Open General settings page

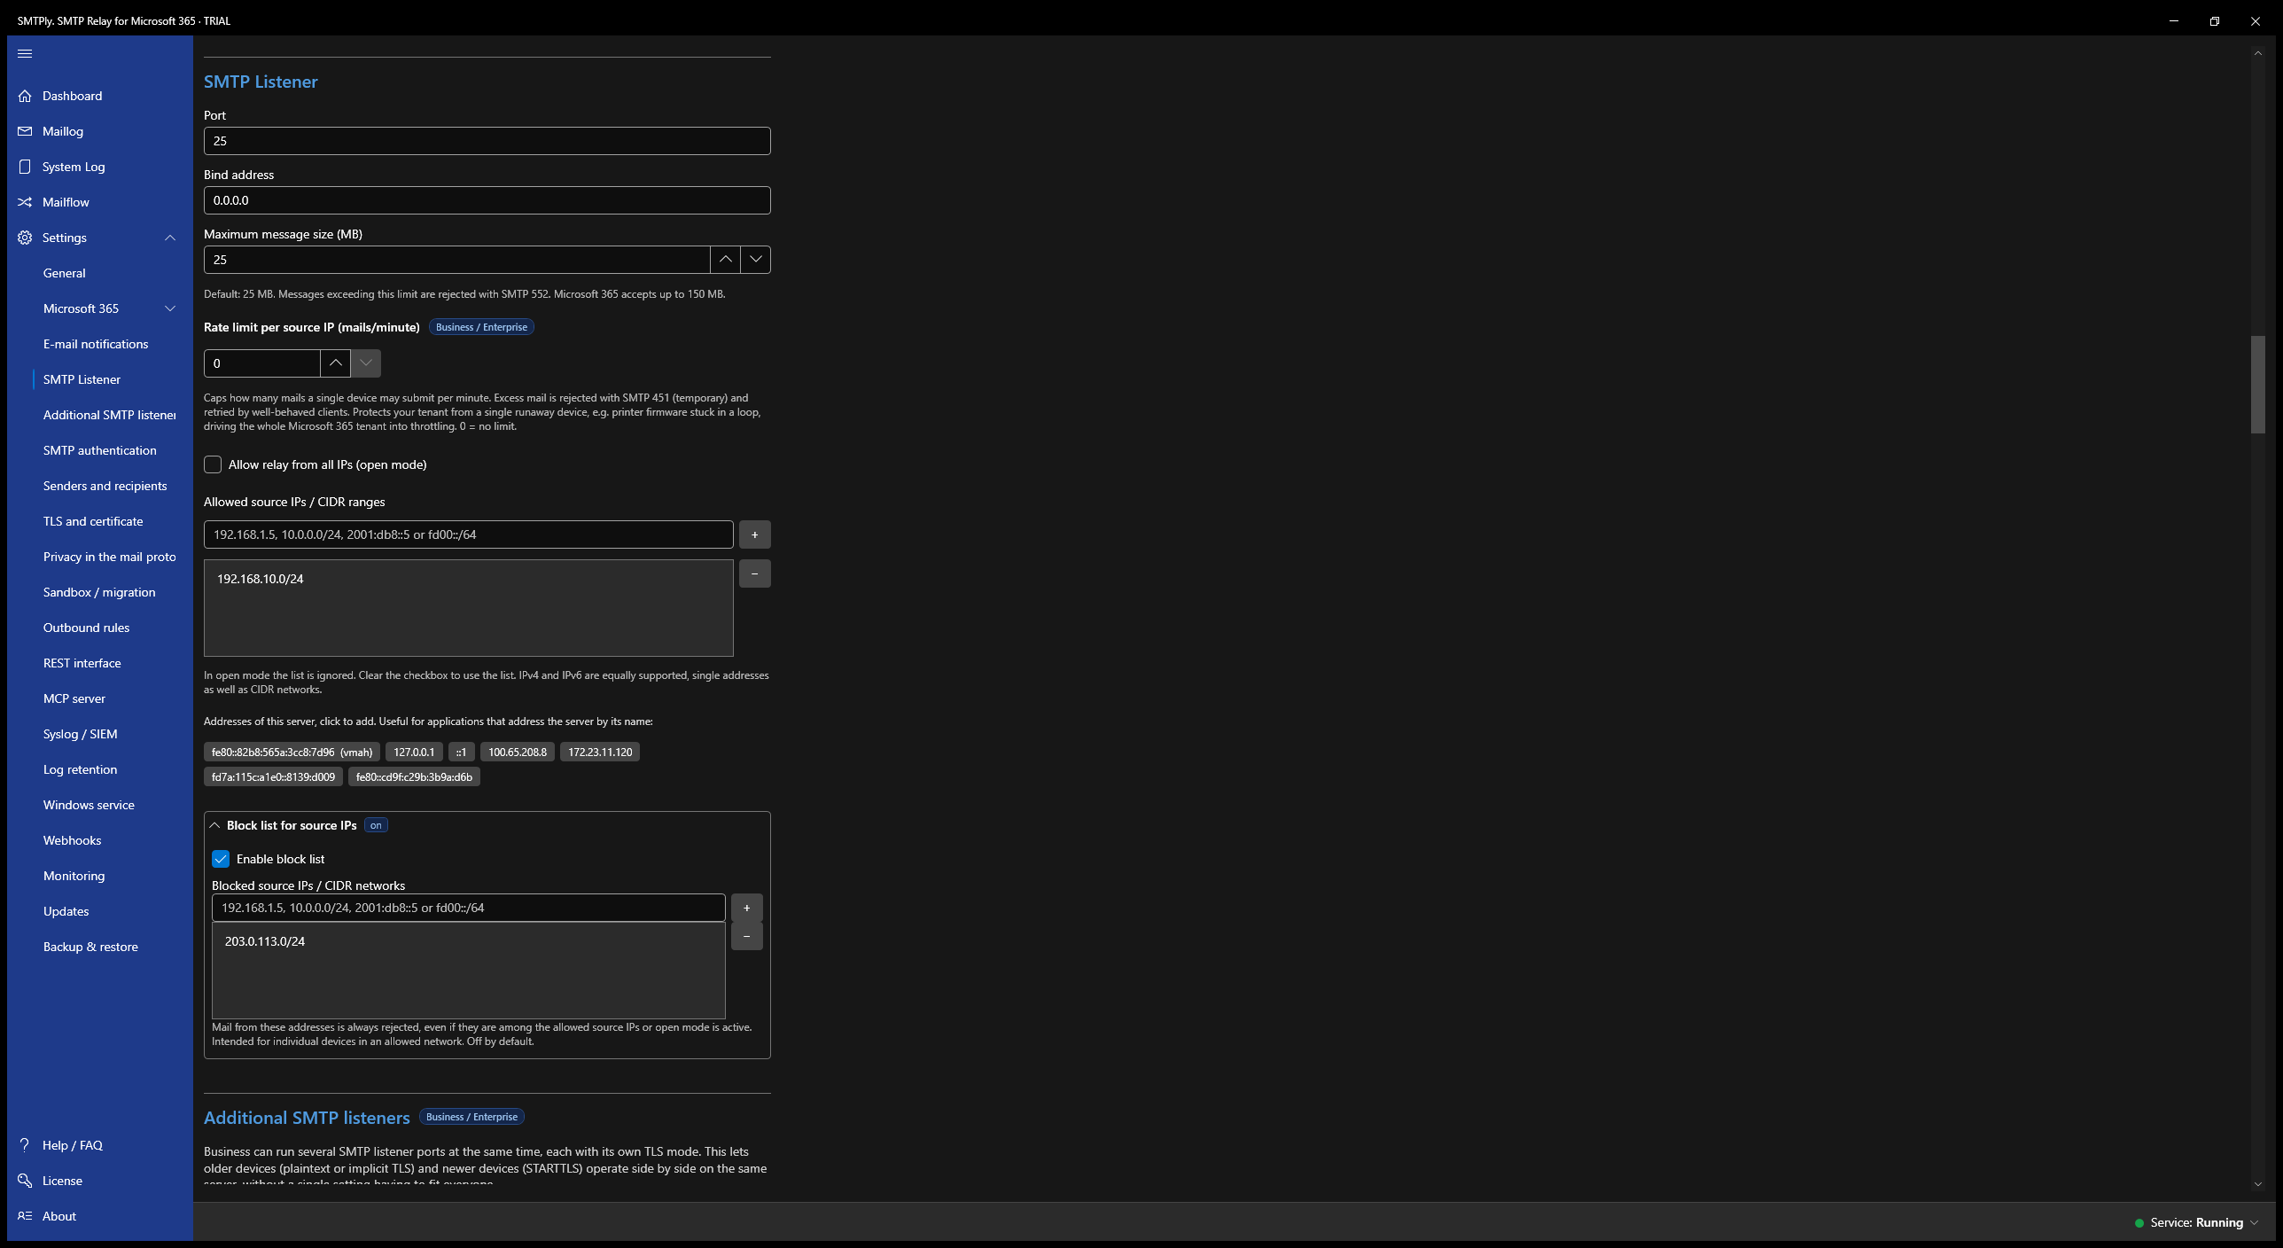point(65,273)
